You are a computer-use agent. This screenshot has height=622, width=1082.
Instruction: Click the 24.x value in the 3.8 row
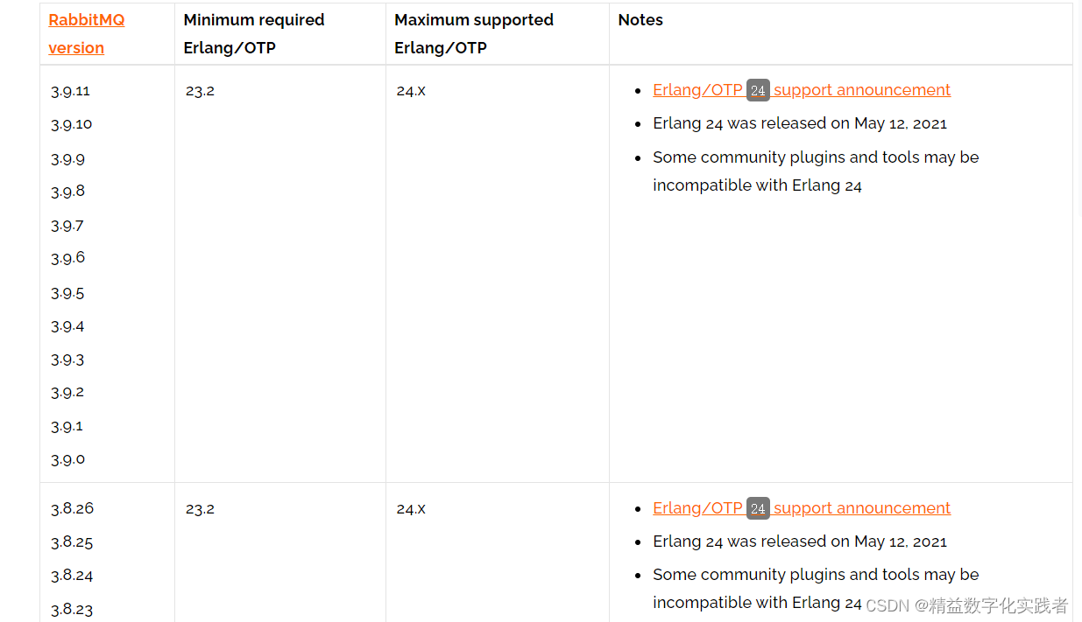point(411,509)
